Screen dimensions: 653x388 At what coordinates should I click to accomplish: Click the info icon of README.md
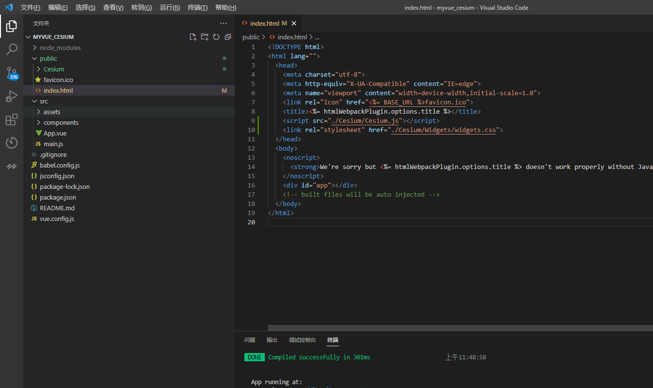click(x=34, y=208)
